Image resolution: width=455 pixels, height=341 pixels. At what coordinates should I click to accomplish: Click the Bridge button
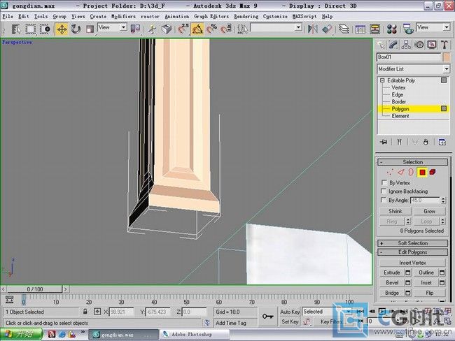point(392,293)
